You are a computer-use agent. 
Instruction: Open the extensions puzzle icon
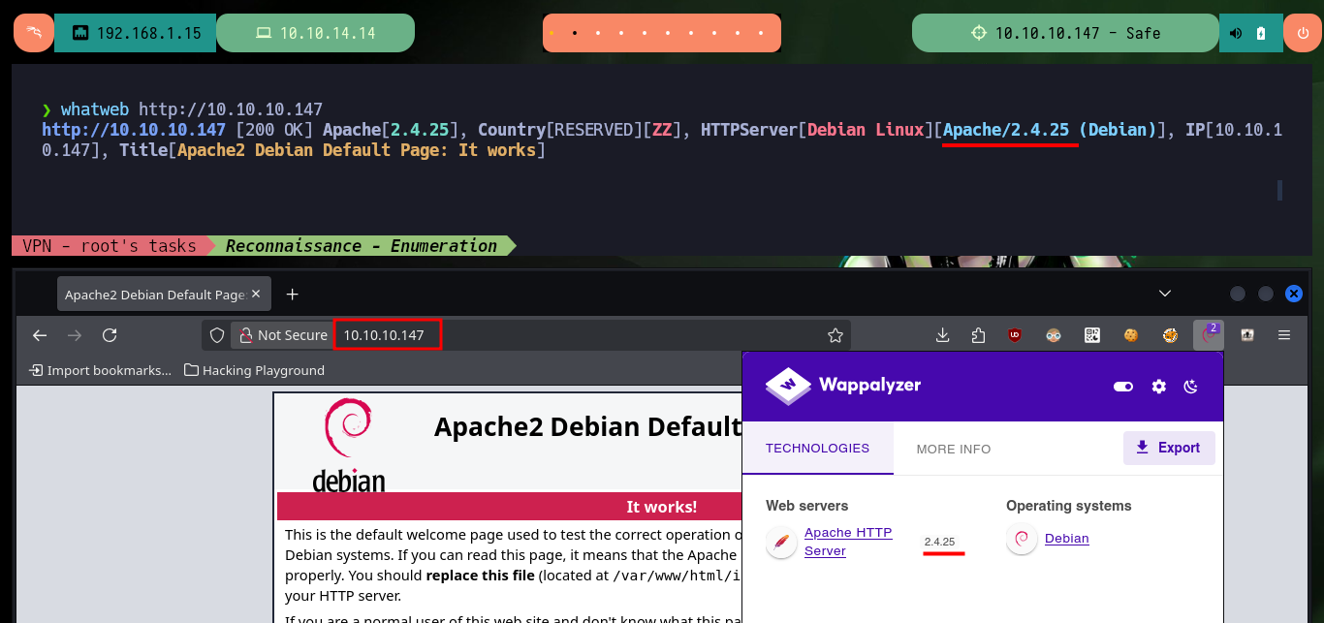pos(978,335)
